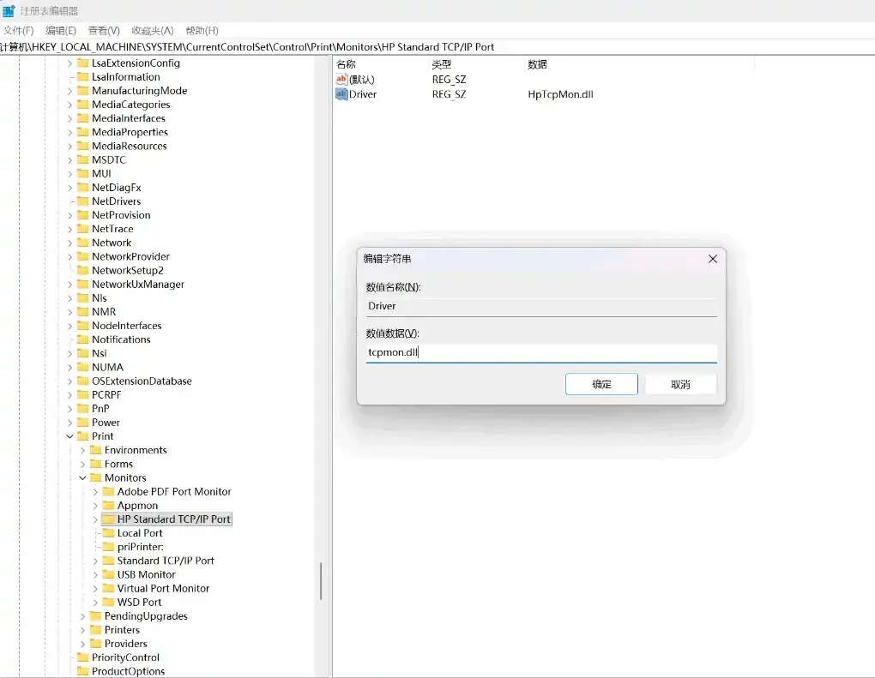
Task: Click the Adobe PDF Port Monitor folder icon
Action: [108, 492]
